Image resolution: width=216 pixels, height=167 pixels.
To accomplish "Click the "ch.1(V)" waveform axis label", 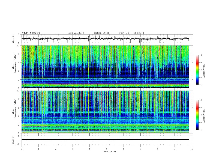I will click(13, 39).
